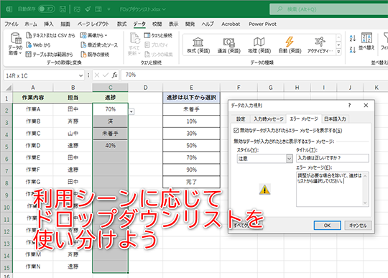Switch to Formulas (数式) ribbon tab
This screenshot has height=278, width=388.
pos(121,24)
